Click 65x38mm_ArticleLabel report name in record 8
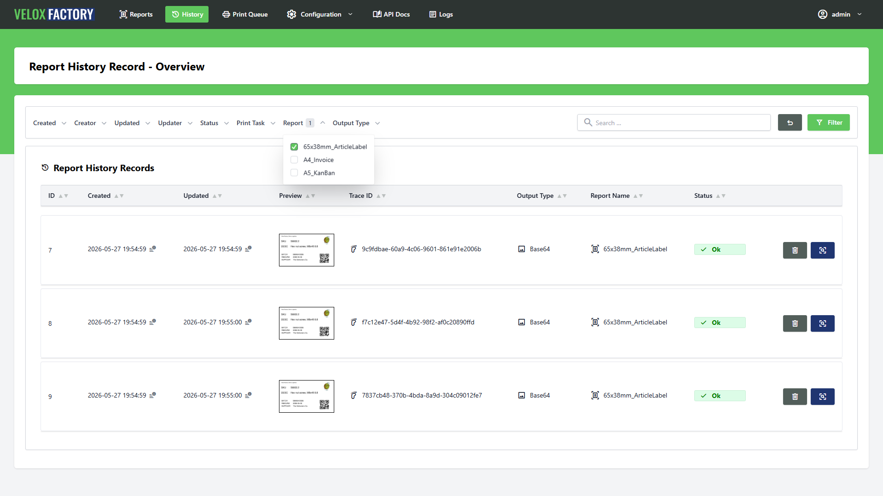Viewport: 883px width, 496px height. point(635,322)
